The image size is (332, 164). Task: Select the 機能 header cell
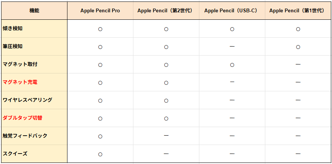(34, 11)
